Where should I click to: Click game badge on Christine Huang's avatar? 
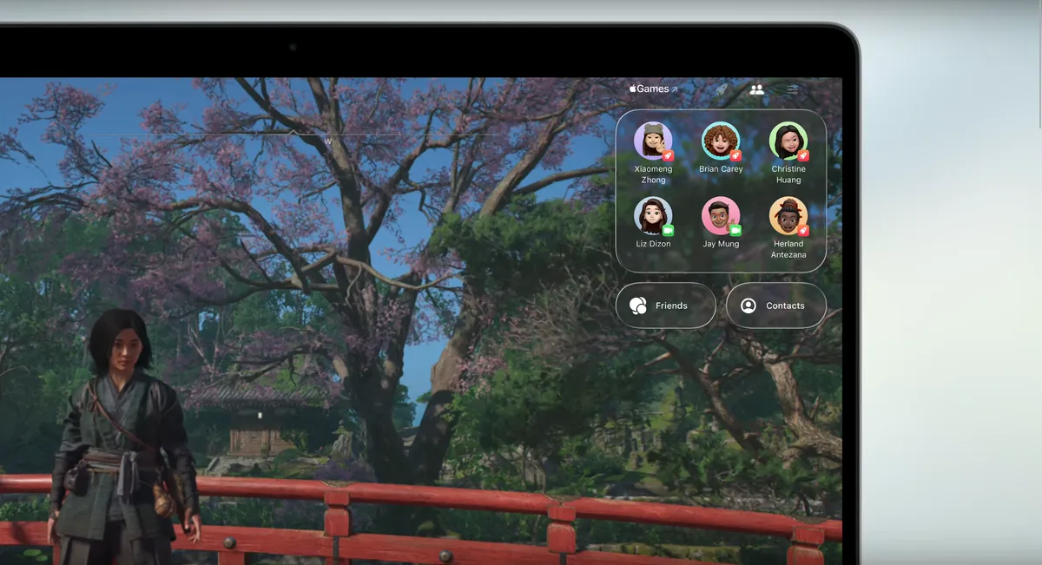click(803, 155)
